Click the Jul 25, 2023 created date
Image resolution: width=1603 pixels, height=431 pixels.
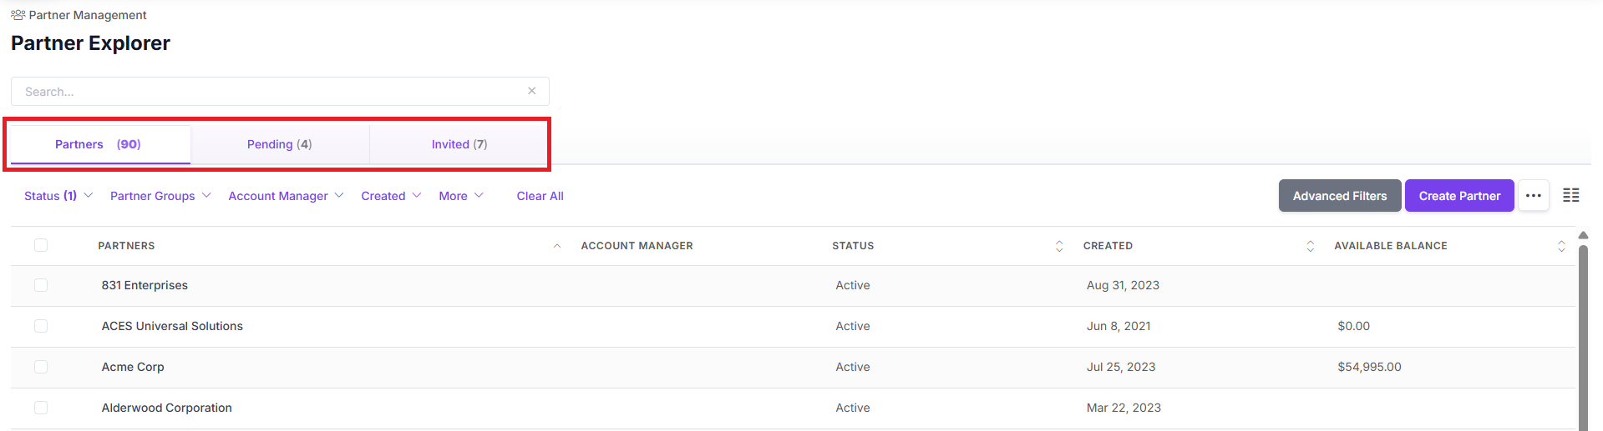1121,367
